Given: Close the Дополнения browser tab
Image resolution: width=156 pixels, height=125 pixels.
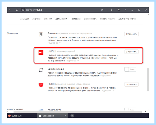Looking at the screenshot, I should (x=65, y=116).
